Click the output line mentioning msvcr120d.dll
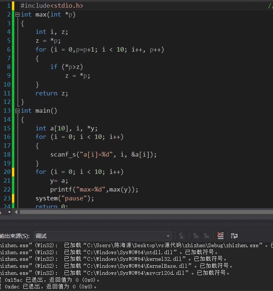 115,273
